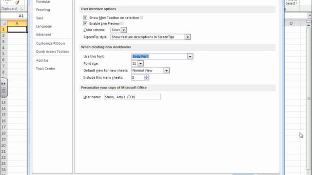Open the ScreenTip style dropdown
312x175 pixels.
187,37
